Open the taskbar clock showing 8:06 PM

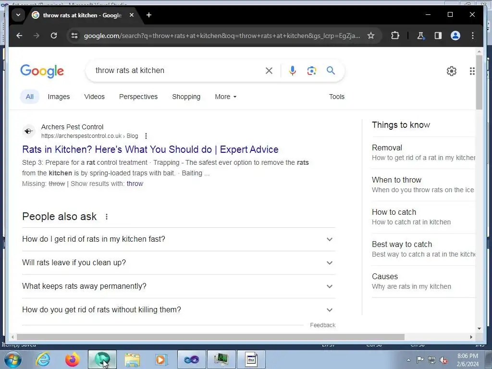tap(467, 360)
